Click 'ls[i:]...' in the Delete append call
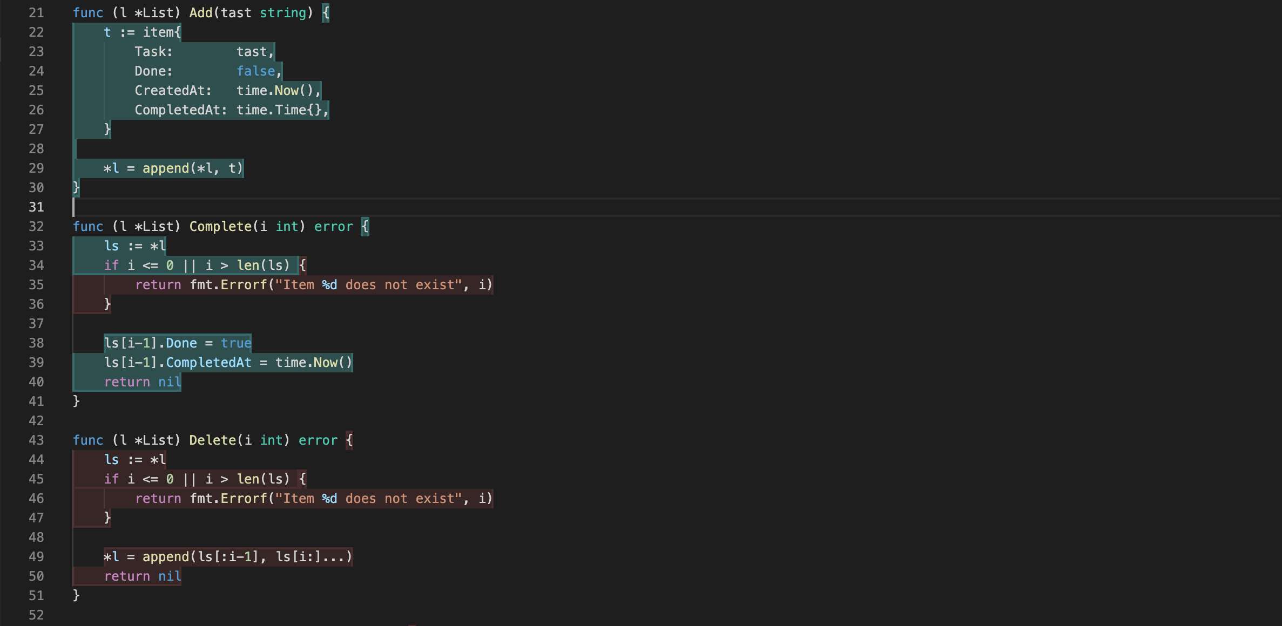The height and width of the screenshot is (626, 1282). 310,557
